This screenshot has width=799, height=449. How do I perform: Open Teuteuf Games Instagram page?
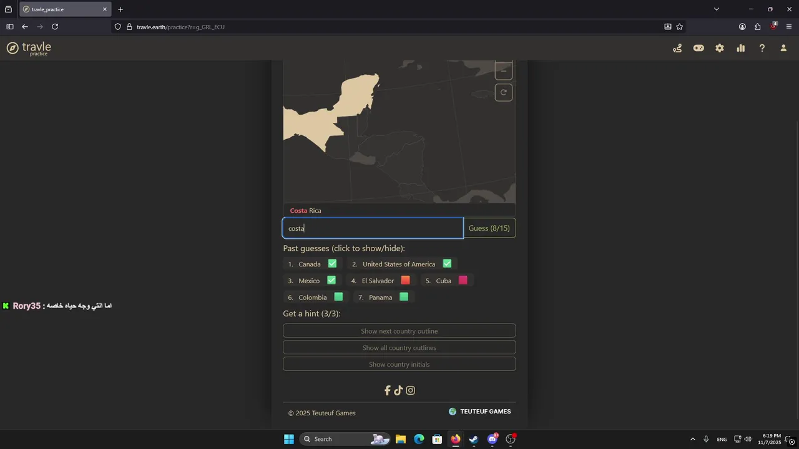(410, 390)
